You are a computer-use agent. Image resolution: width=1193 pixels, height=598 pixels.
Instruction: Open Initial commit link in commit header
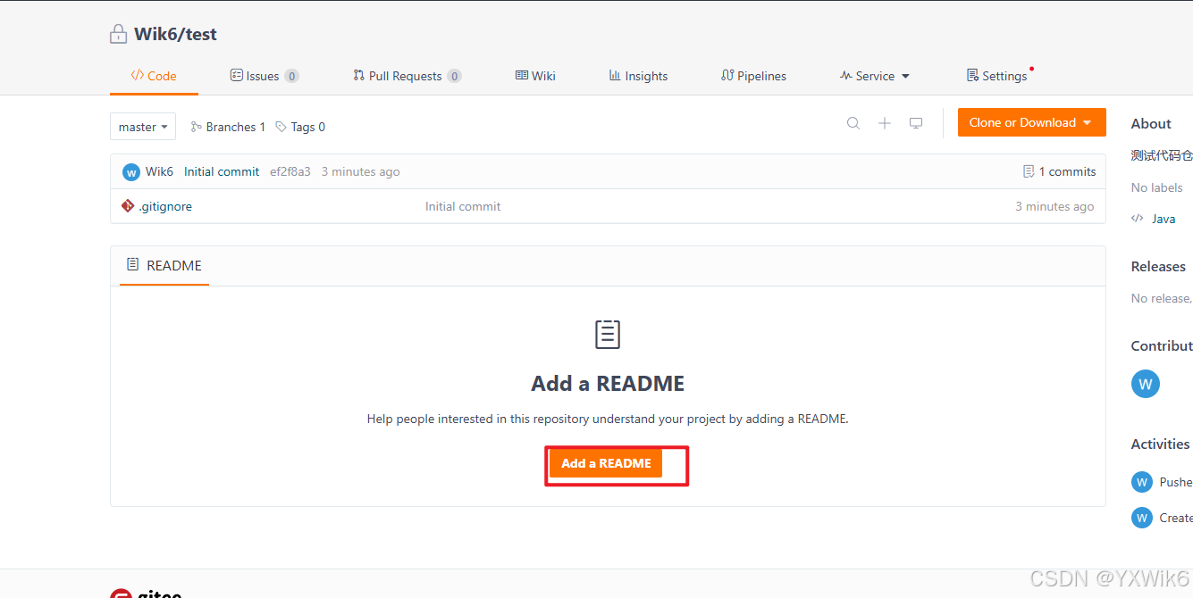pos(222,171)
